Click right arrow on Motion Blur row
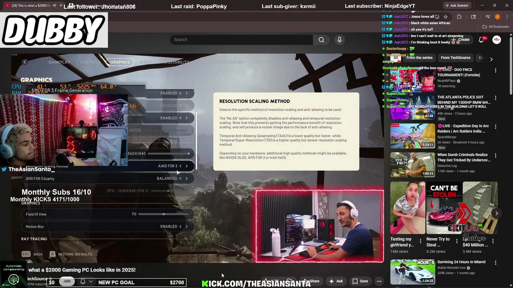 click(x=186, y=226)
